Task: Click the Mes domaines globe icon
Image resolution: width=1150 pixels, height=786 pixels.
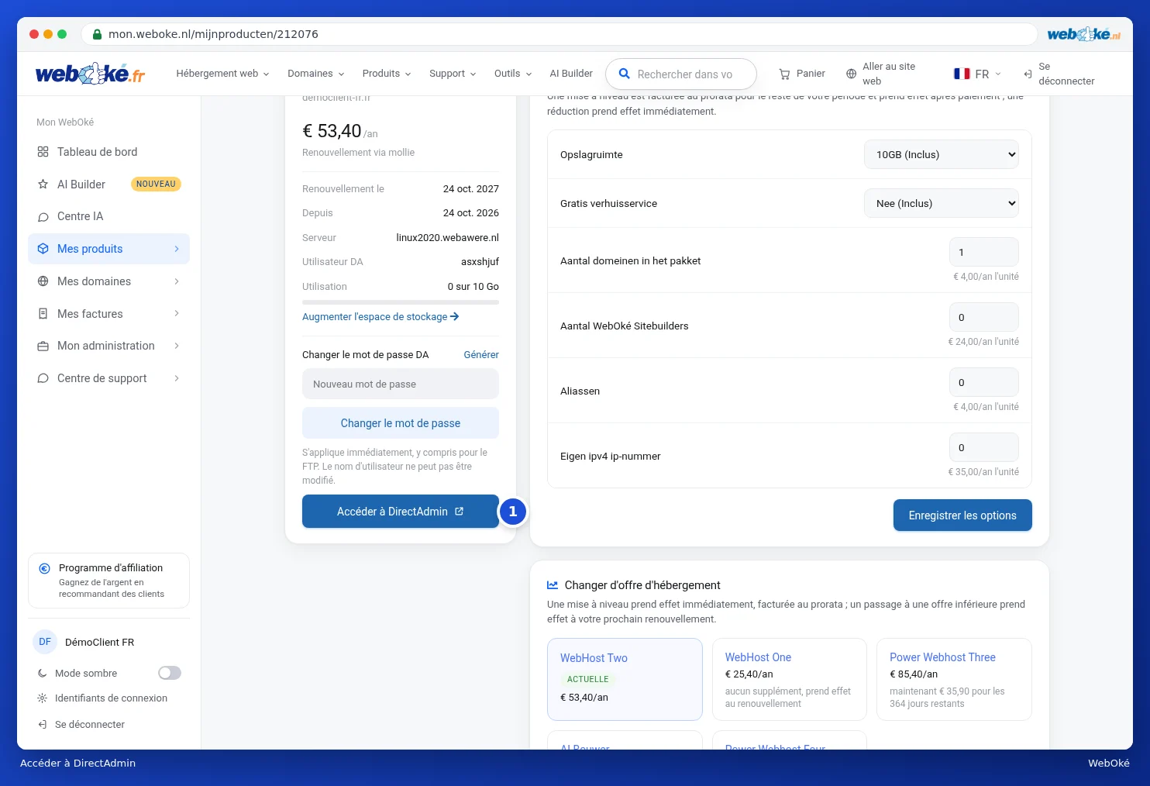Action: click(43, 281)
